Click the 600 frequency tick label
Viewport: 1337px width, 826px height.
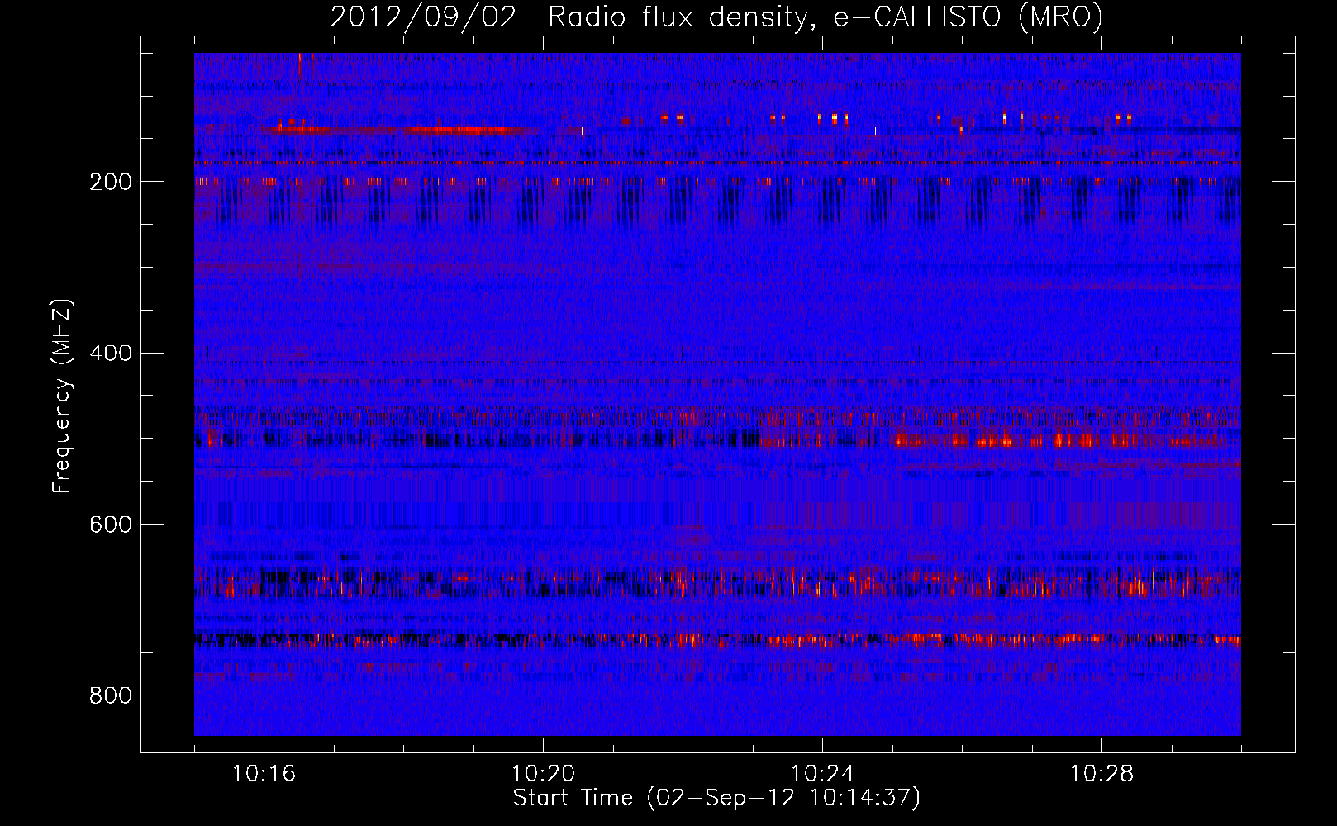(111, 525)
